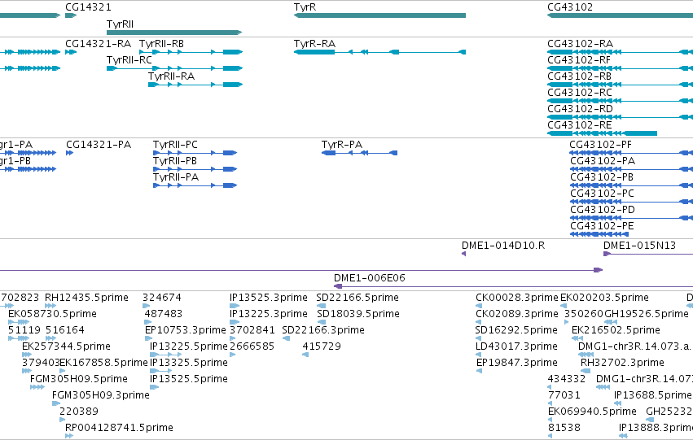Select EST EK058730.5prime
Screen dimensions: 693x440
point(52,314)
